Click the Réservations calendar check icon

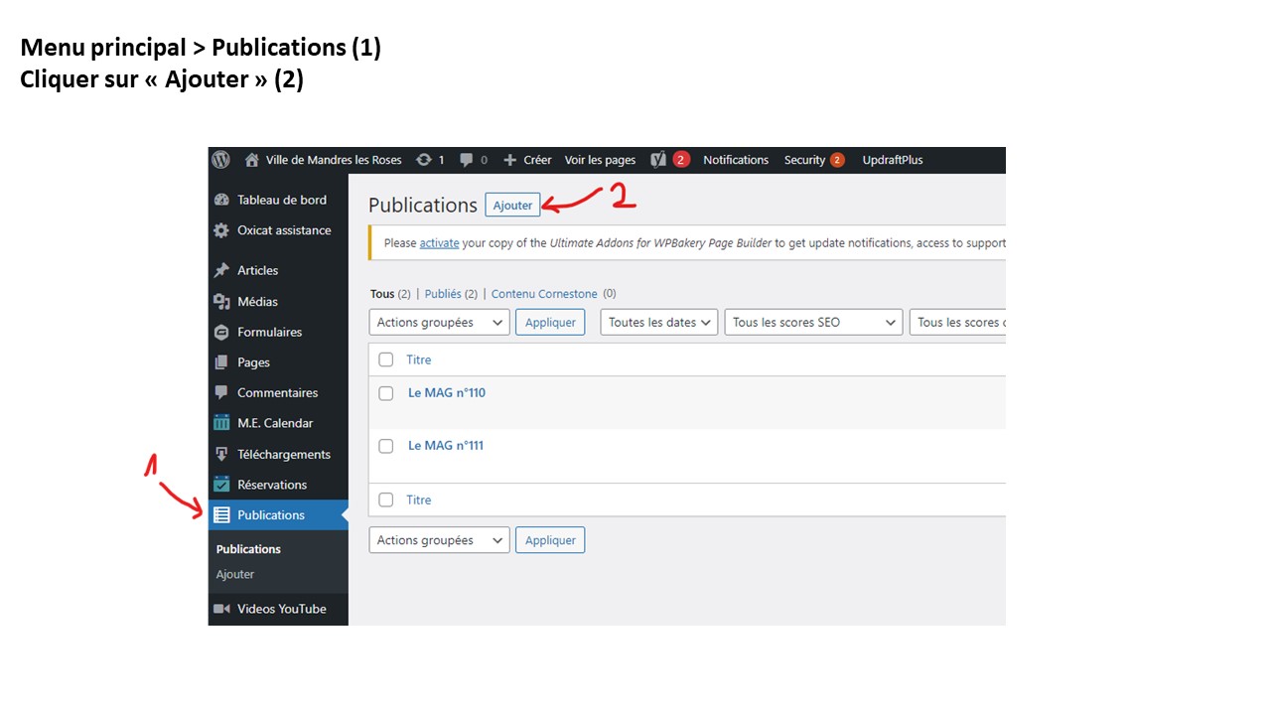221,485
